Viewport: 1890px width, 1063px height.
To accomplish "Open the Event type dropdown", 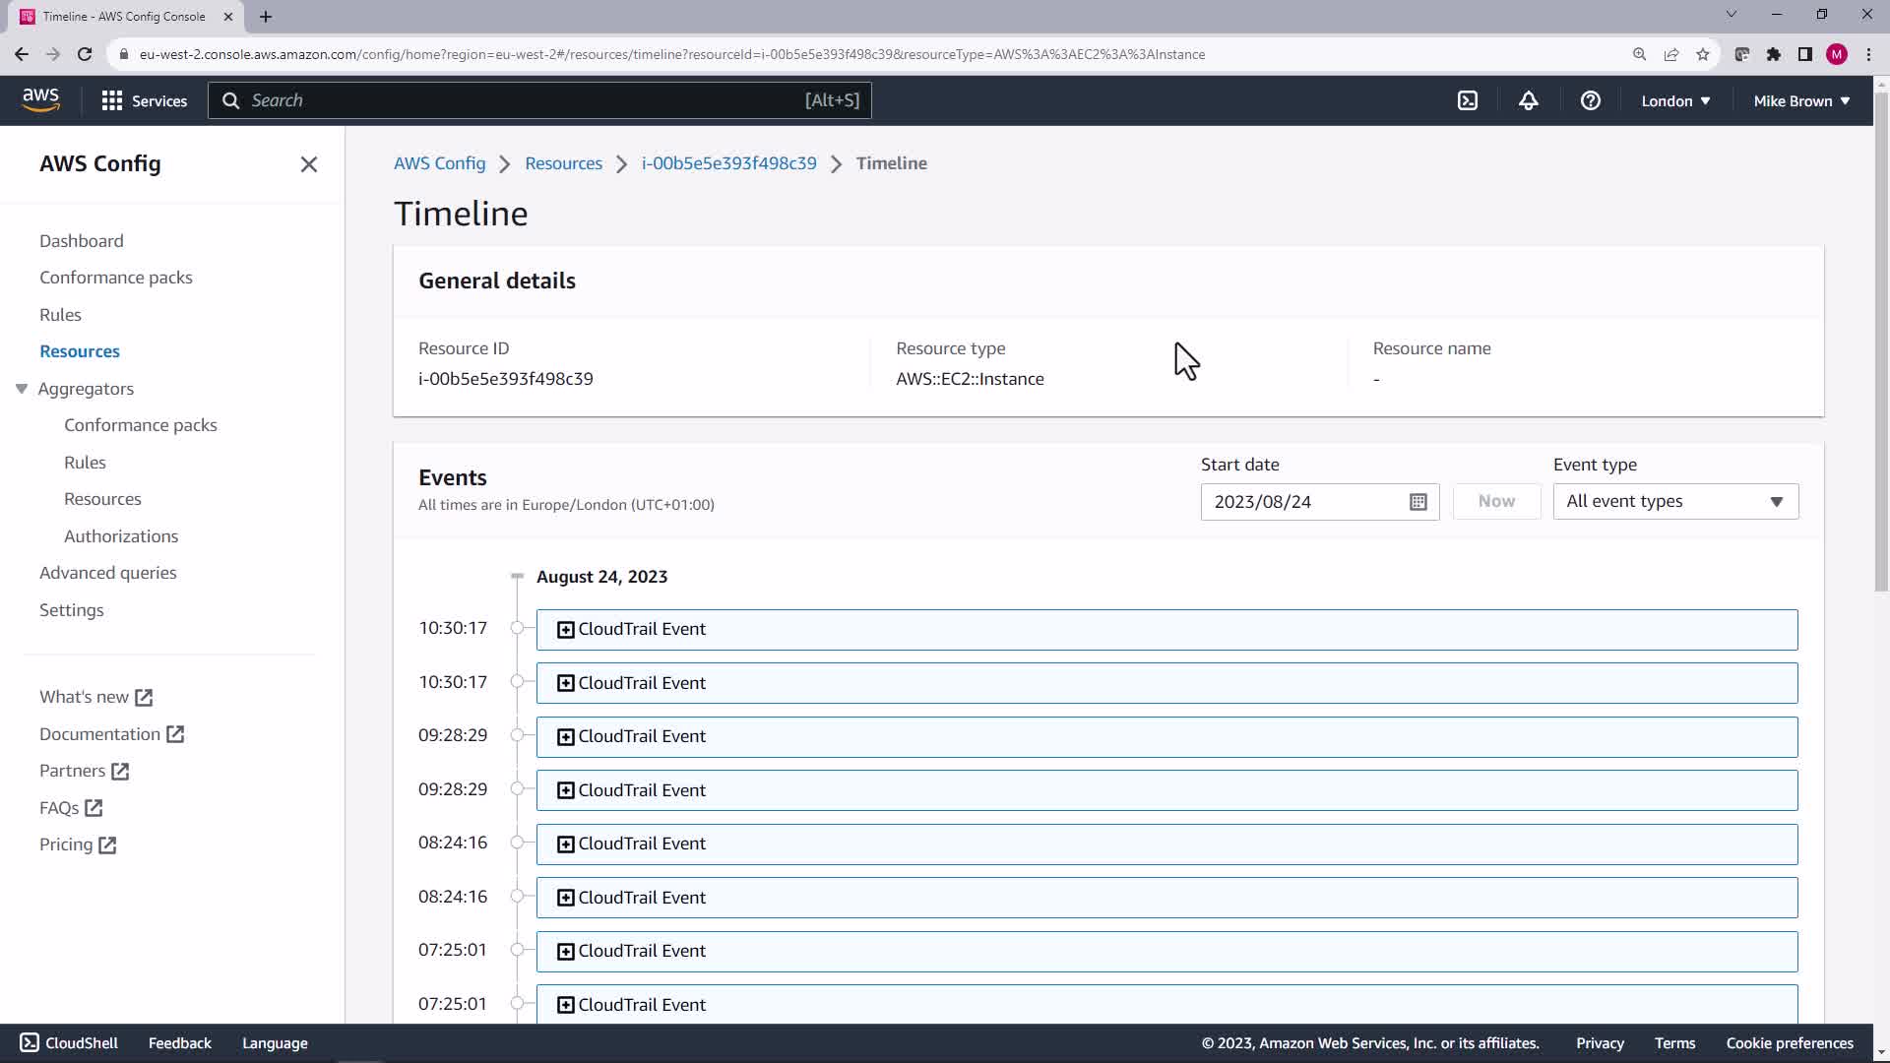I will coord(1675,502).
